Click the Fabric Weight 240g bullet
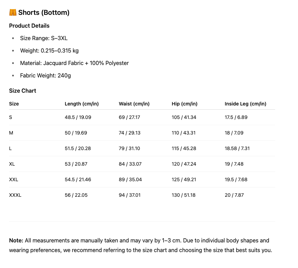The image size is (298, 268). (x=45, y=76)
